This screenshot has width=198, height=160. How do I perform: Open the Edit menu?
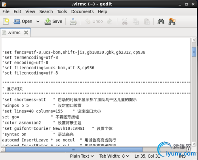17,11
